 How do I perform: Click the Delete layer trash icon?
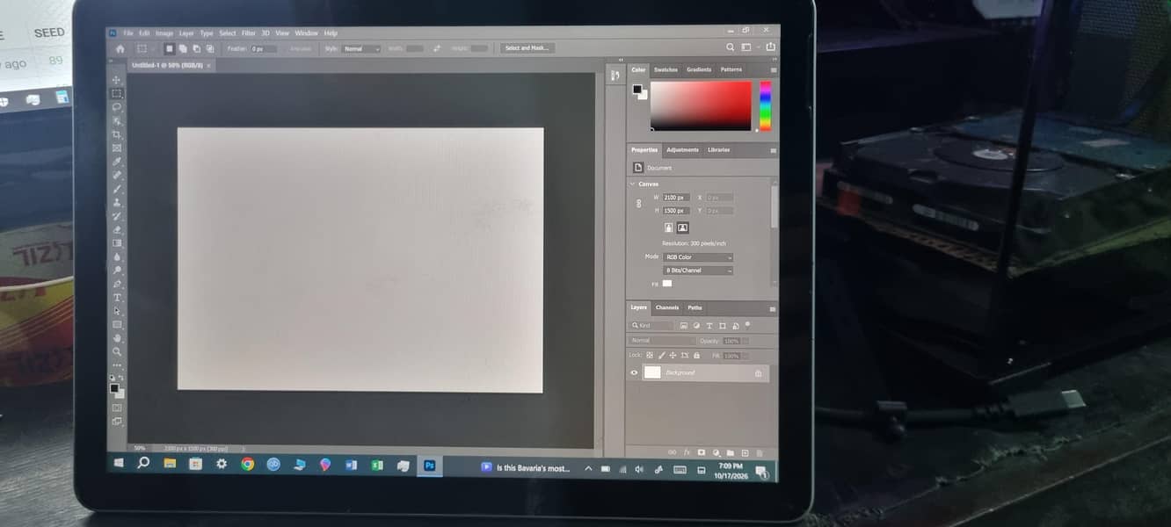point(760,452)
